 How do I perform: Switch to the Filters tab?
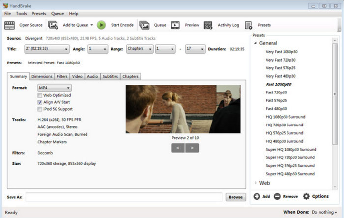click(62, 76)
